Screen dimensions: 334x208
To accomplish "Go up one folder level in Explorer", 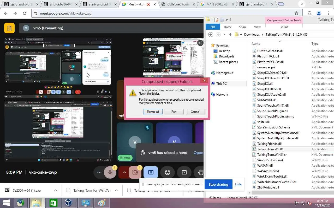I will tap(230, 35).
